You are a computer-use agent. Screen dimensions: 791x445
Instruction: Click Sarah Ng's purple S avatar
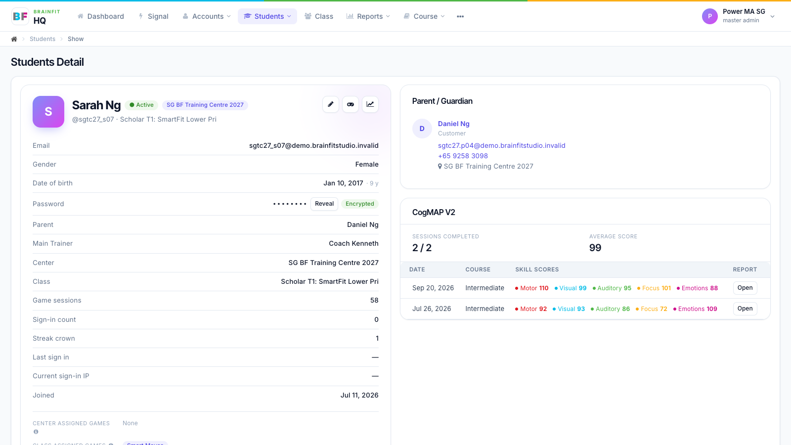(x=48, y=112)
